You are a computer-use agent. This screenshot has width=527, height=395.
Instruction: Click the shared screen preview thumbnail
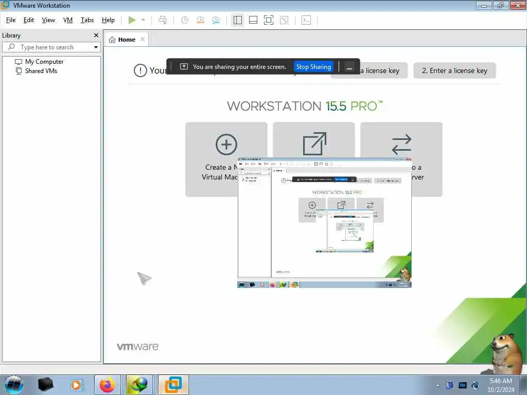coord(324,222)
